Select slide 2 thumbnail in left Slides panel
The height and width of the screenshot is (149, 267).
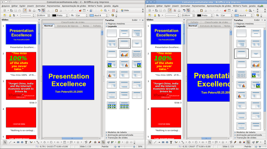point(21,62)
